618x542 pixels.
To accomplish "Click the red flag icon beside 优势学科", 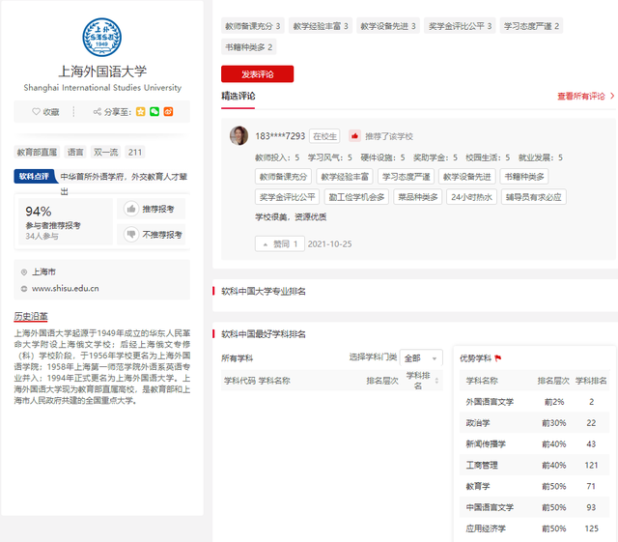I will (x=498, y=358).
